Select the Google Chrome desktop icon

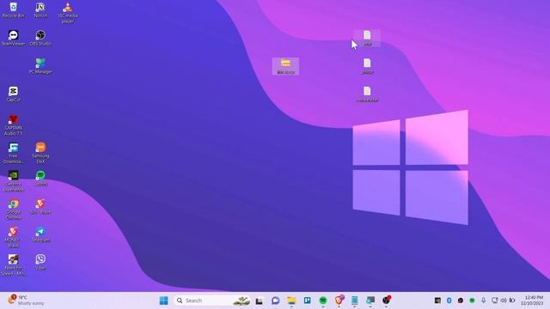[14, 209]
